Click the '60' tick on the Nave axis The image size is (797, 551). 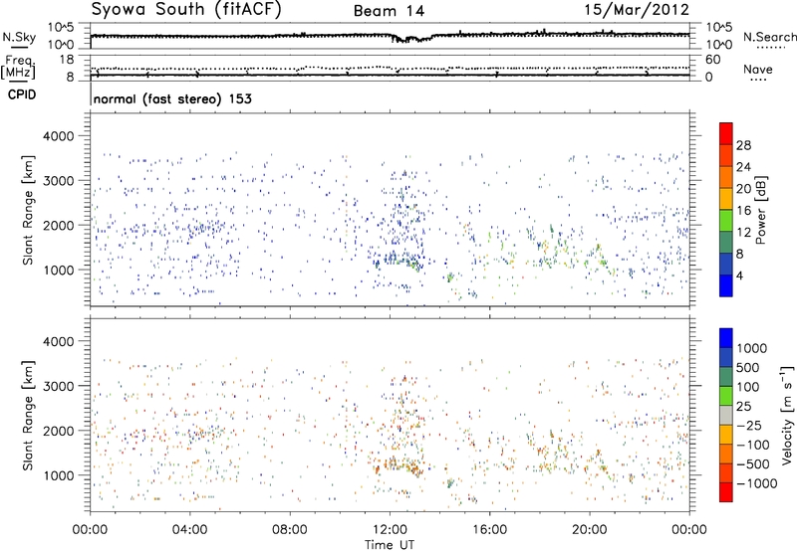click(712, 60)
